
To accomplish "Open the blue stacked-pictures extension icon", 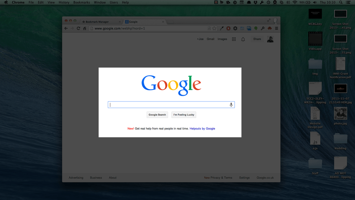I will (x=249, y=28).
